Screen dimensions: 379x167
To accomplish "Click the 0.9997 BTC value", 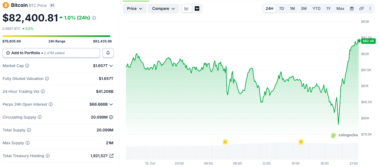I will click(x=11, y=28).
